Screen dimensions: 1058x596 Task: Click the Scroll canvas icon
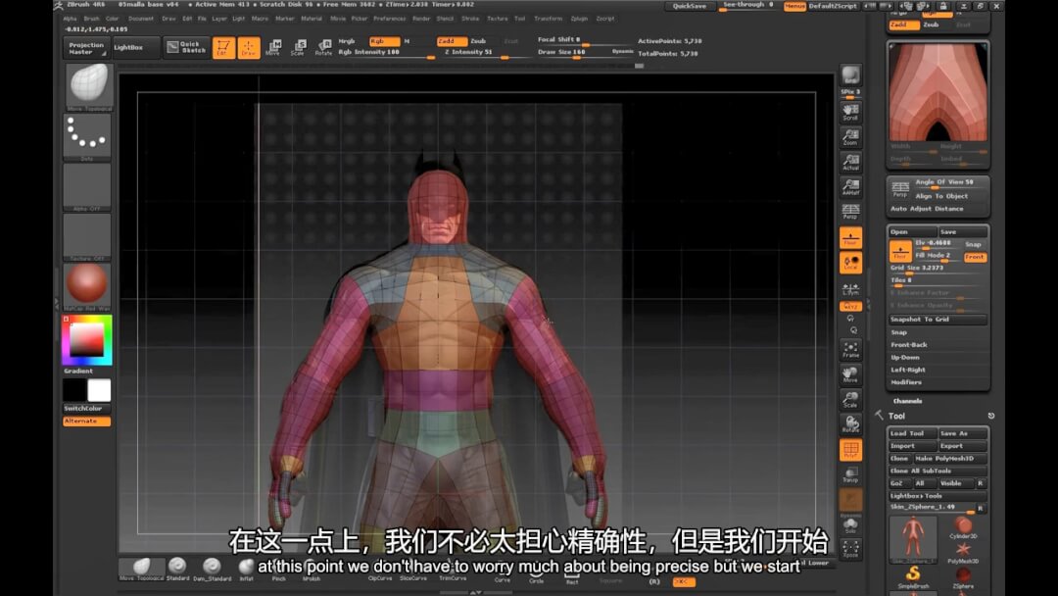850,112
